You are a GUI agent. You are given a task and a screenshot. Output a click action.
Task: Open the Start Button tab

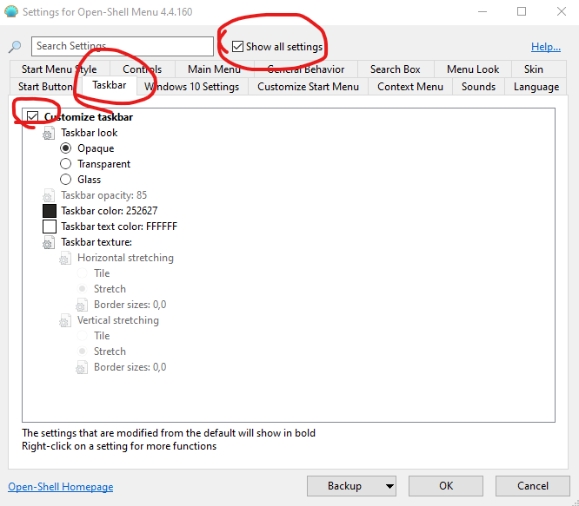tap(45, 87)
